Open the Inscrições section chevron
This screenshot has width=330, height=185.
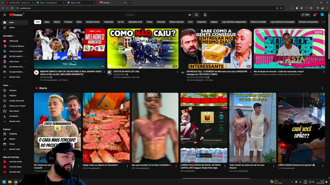point(15,36)
